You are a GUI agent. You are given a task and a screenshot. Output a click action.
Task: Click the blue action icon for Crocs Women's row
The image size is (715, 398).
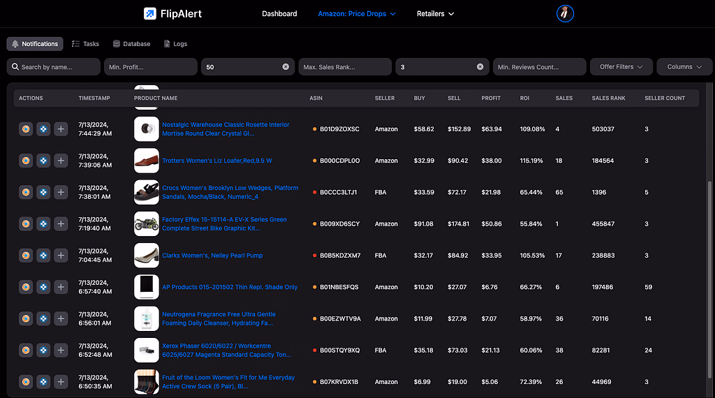click(43, 193)
